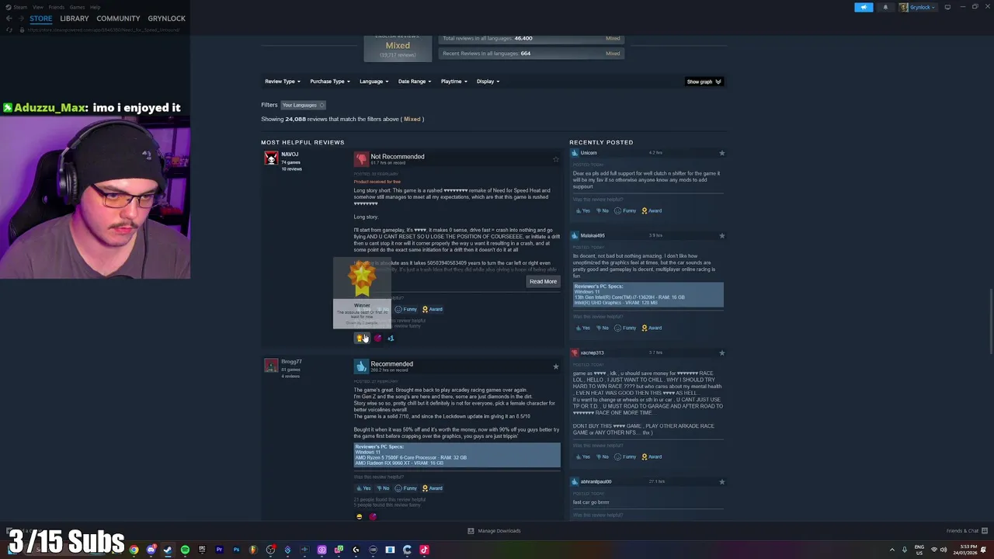Give an Award to Malakai495's review
The height and width of the screenshot is (559, 994).
point(652,328)
